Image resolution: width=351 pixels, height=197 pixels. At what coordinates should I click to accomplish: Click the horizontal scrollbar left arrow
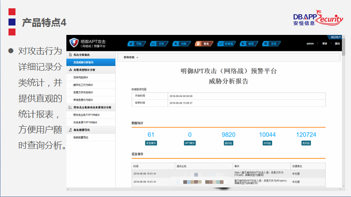point(68,189)
